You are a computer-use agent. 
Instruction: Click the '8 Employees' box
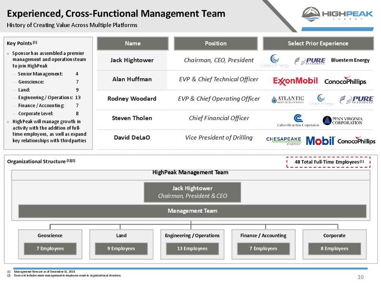pos(334,248)
